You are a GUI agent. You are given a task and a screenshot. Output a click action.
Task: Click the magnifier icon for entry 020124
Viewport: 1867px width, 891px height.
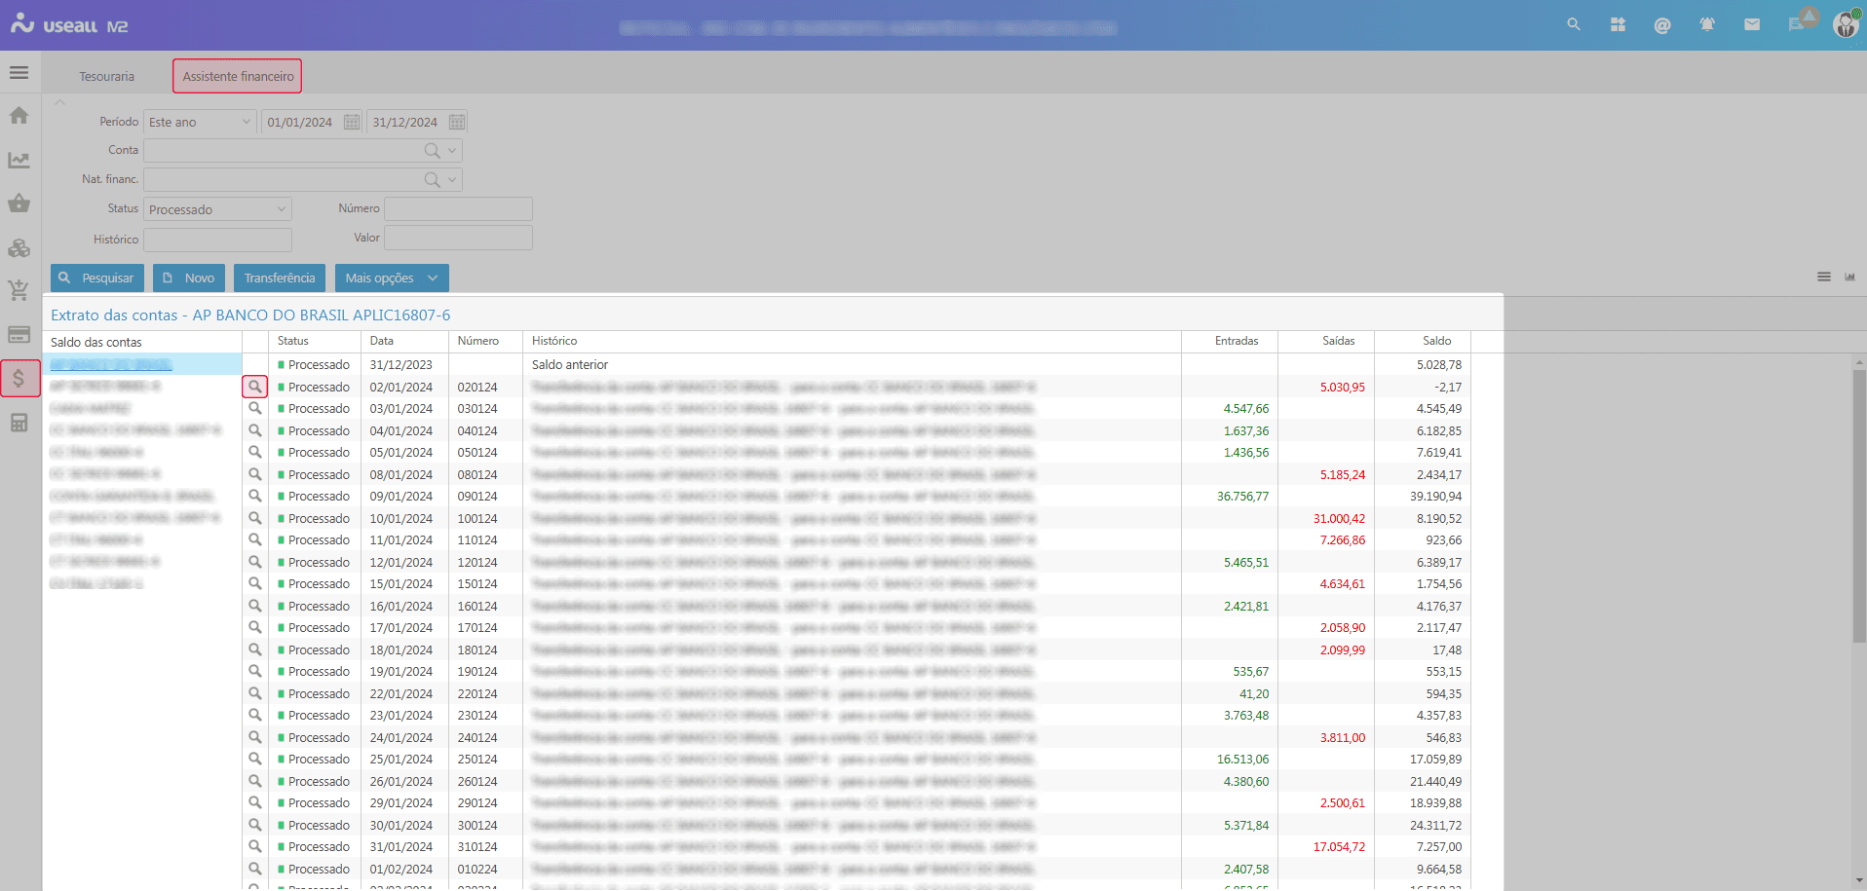254,387
